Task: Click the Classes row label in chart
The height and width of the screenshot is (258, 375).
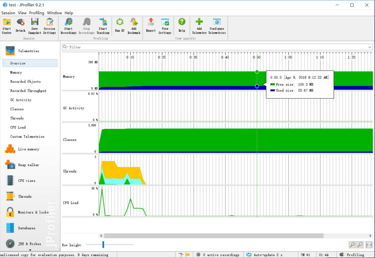Action: (70, 140)
